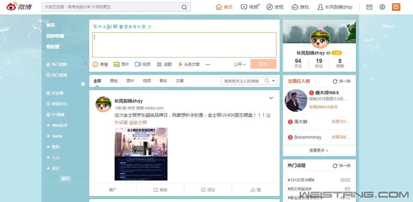413x202 pixels.
Task: Expand the sidebar with 展开
Action: pyautogui.click(x=65, y=178)
